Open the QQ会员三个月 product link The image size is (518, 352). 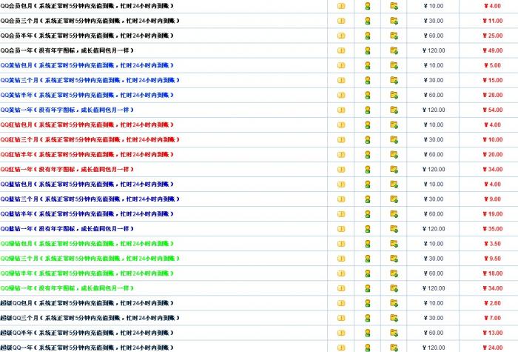pyautogui.click(x=90, y=21)
